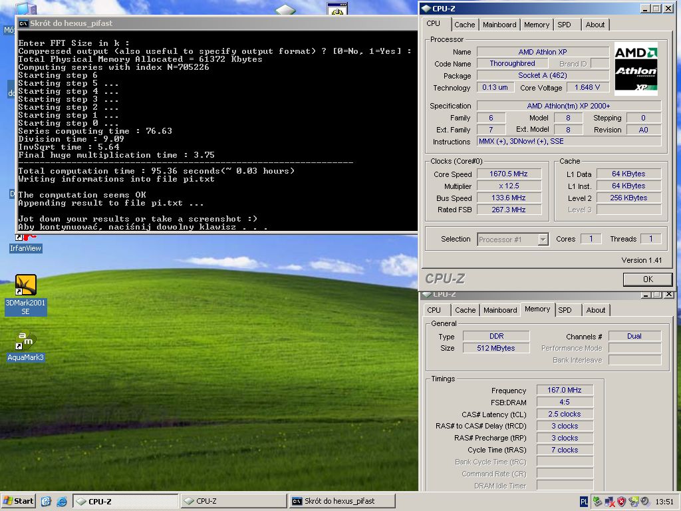The image size is (681, 511).
Task: Click Show Desktop in the quick launch
Action: (46, 502)
